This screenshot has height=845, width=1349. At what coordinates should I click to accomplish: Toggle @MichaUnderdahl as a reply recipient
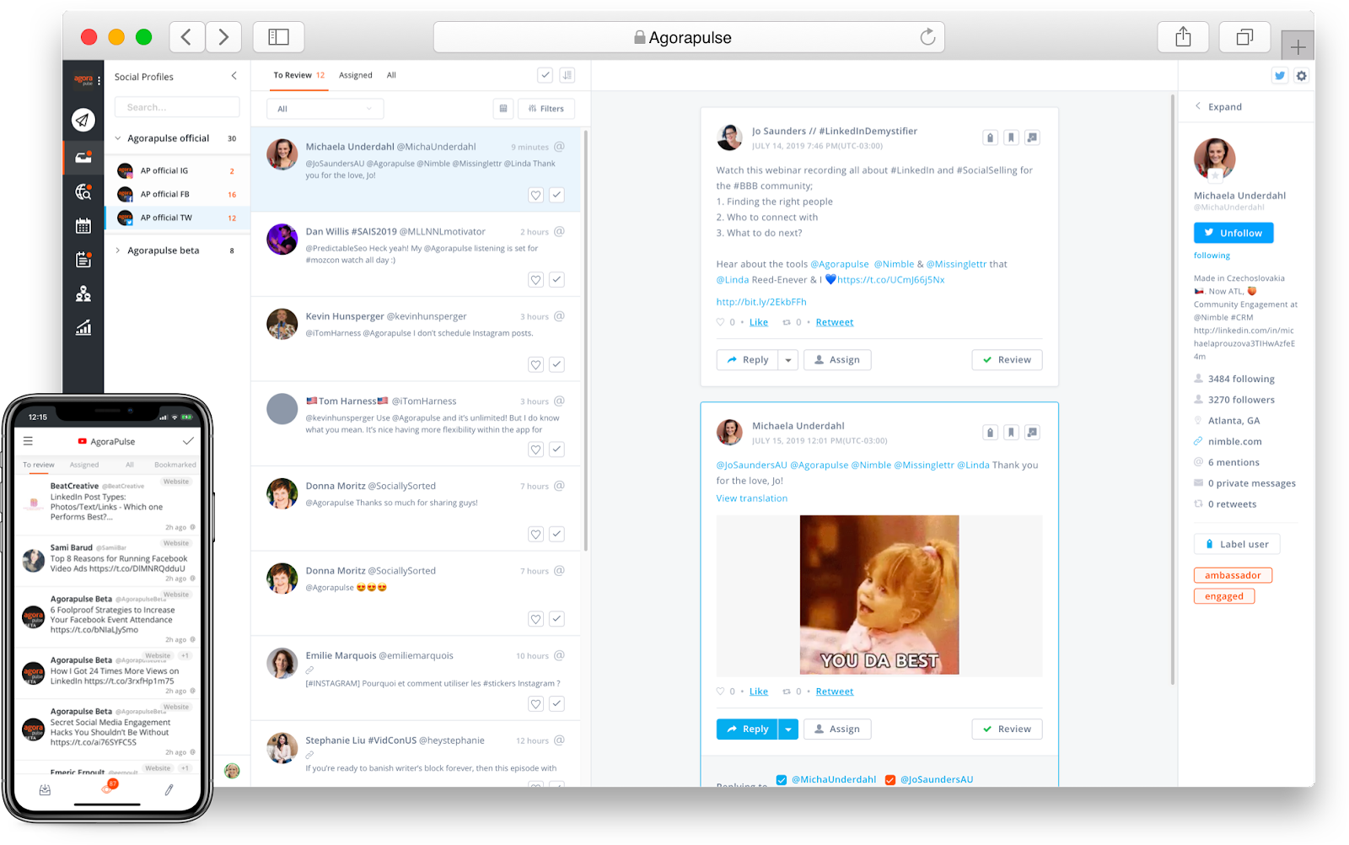(782, 779)
